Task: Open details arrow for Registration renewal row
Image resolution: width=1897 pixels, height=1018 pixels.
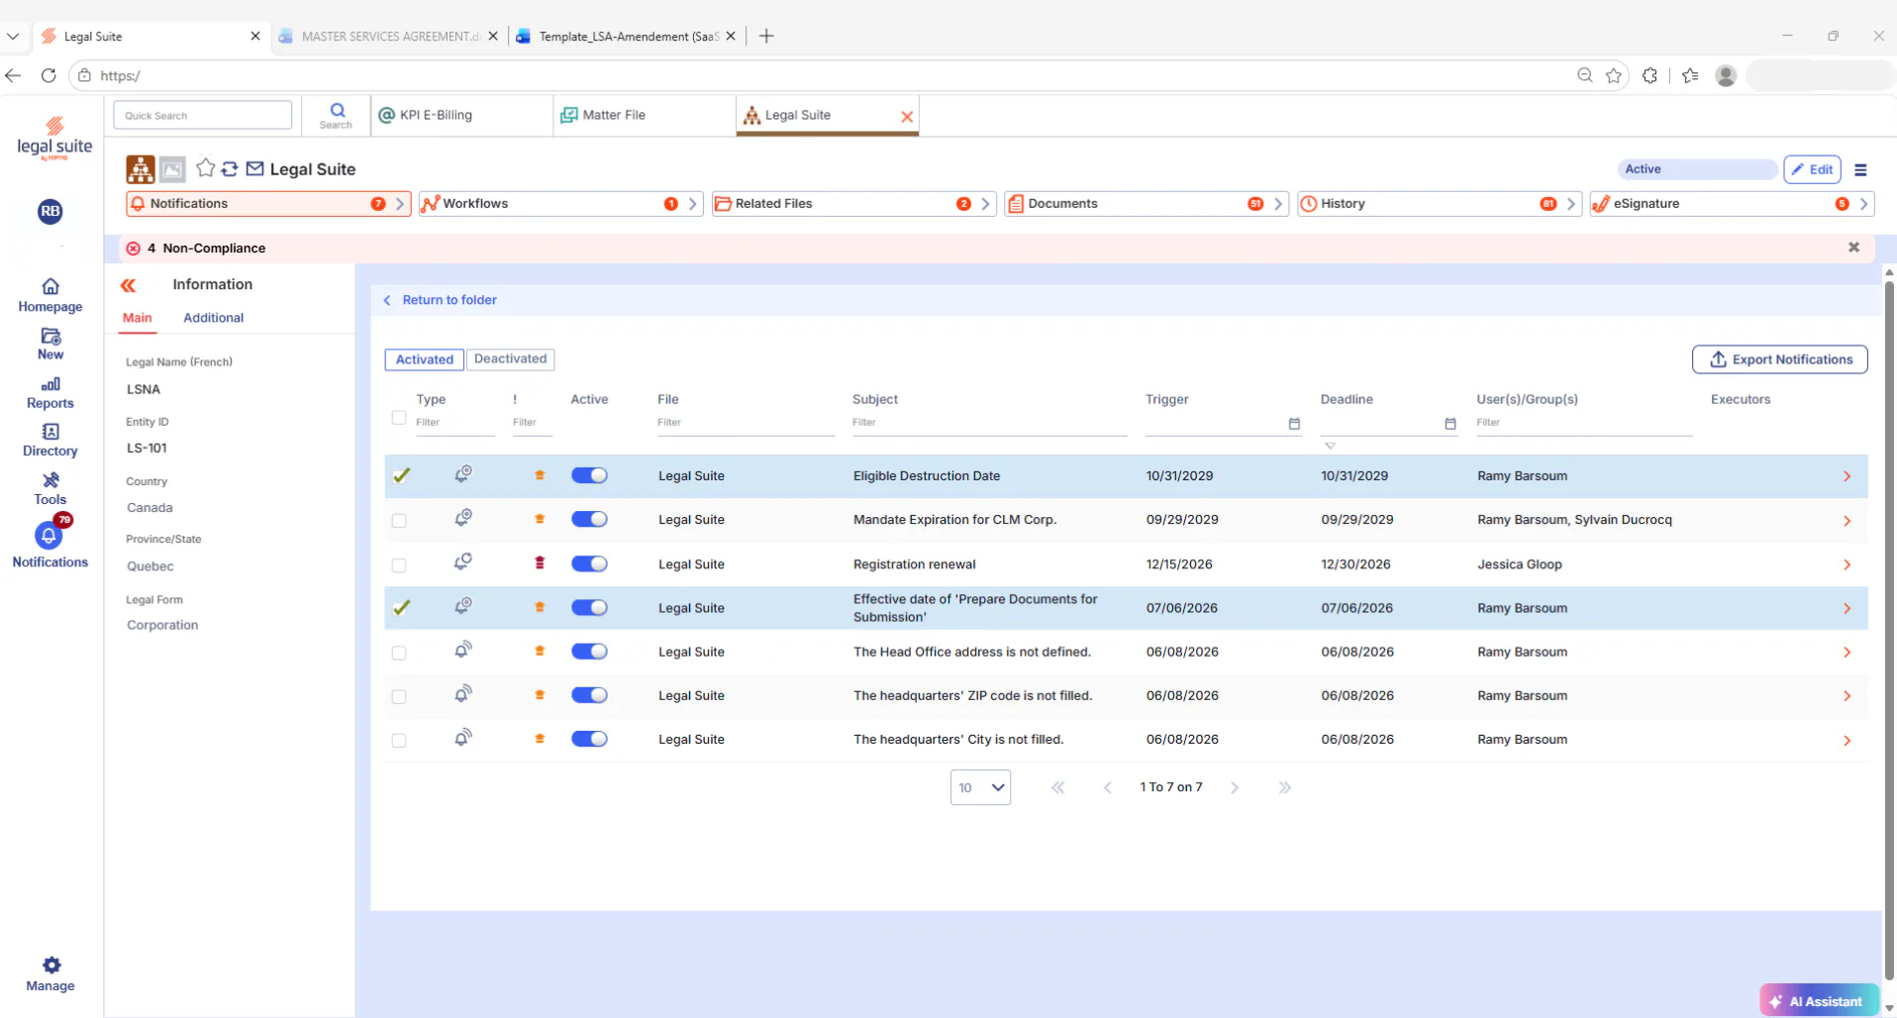Action: 1847,564
